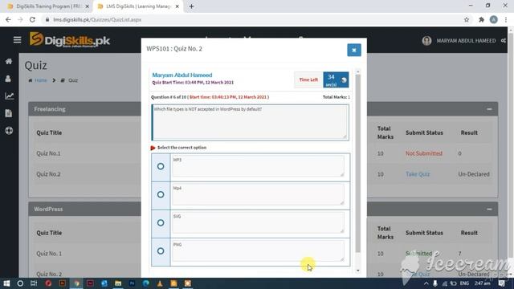
Task: Click the Time Left button
Action: point(308,80)
